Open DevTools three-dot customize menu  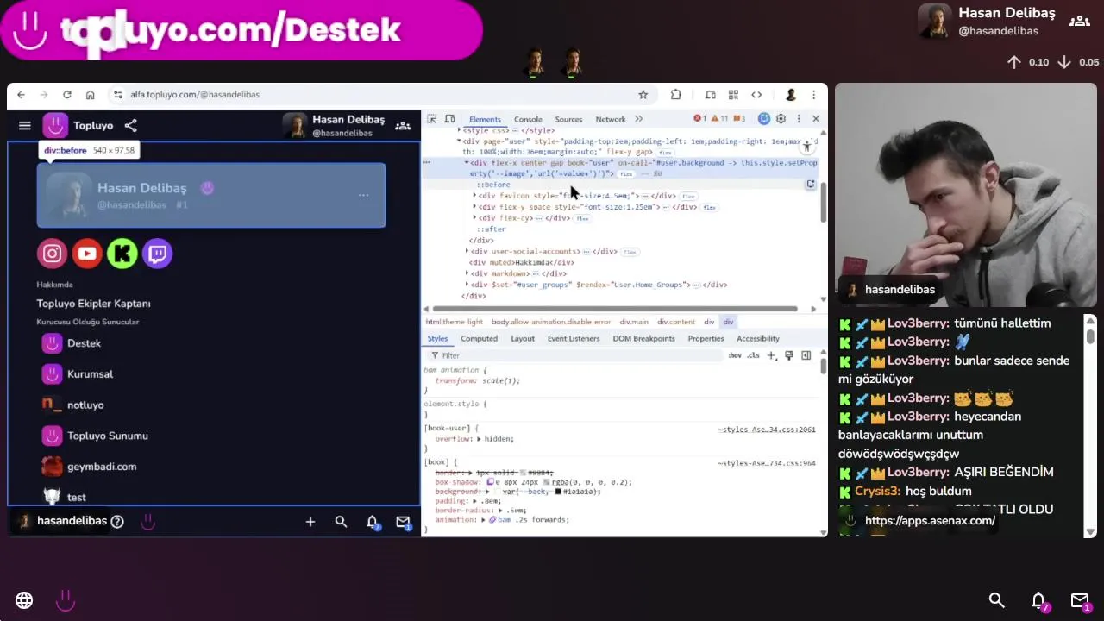pos(799,119)
